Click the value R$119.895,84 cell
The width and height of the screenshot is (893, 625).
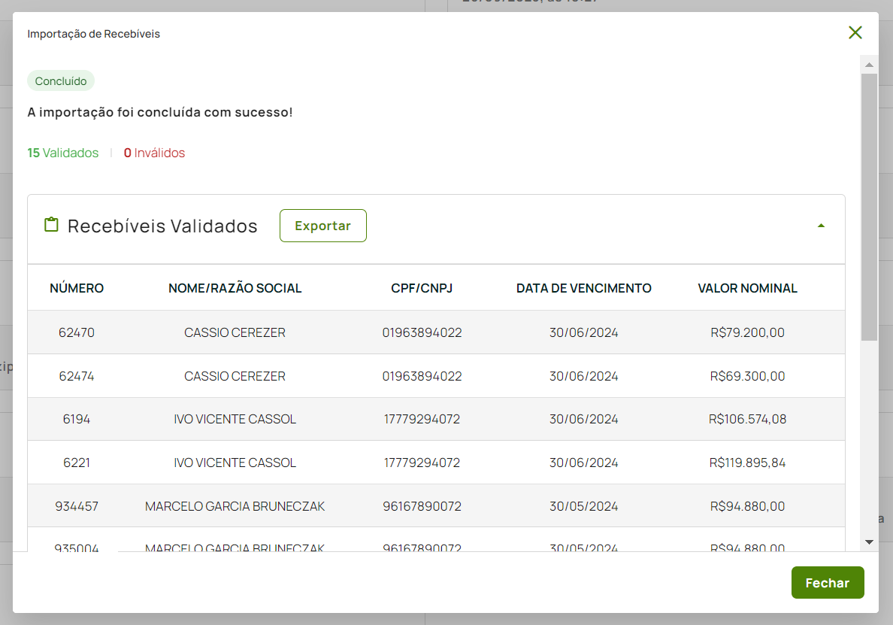747,463
